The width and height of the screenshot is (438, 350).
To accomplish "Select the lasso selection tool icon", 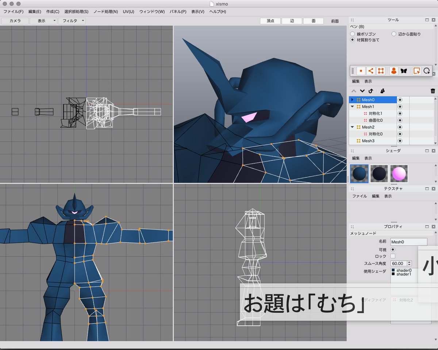I will pyautogui.click(x=426, y=71).
